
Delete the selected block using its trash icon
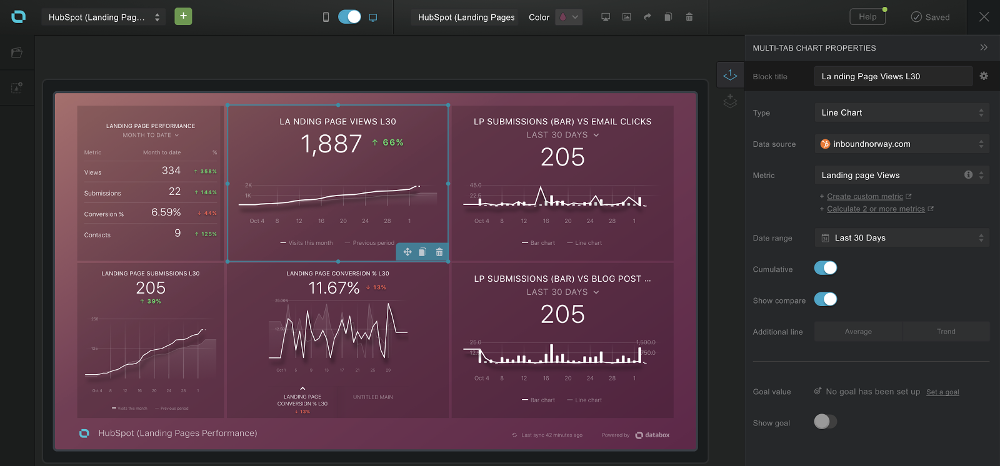point(439,252)
